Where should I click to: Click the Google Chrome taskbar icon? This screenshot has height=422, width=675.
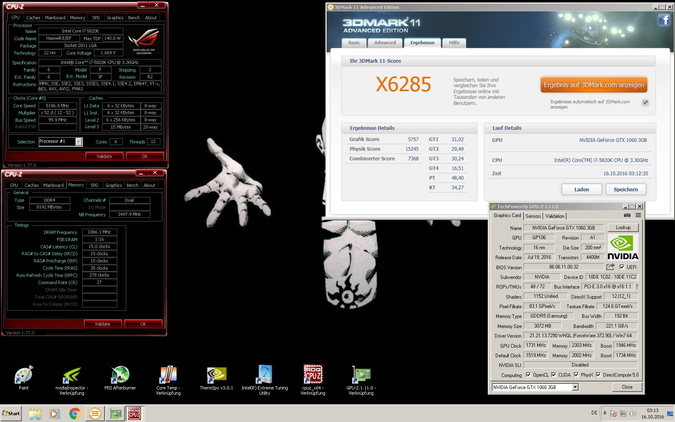(x=75, y=414)
